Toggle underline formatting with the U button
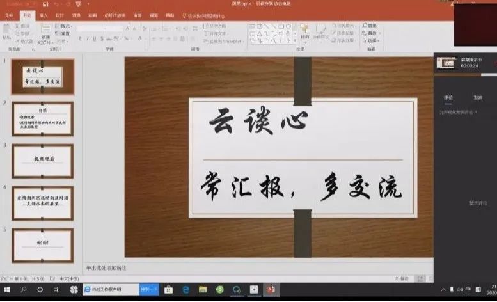This screenshot has height=302, width=497. click(95, 39)
